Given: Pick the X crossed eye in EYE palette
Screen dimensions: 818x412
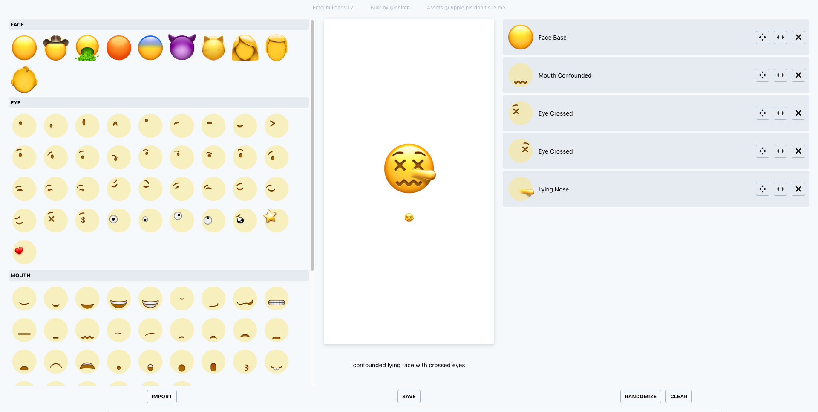Looking at the screenshot, I should coord(56,221).
